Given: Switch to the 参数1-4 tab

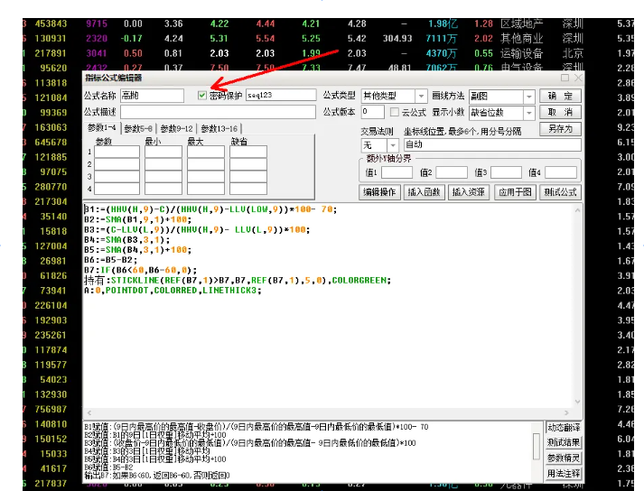Looking at the screenshot, I should pos(102,128).
